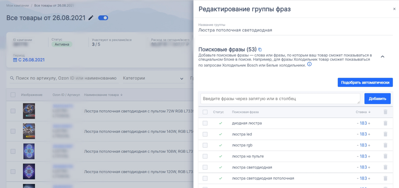Increase bid for 'люстра на пульте'

pos(369,156)
